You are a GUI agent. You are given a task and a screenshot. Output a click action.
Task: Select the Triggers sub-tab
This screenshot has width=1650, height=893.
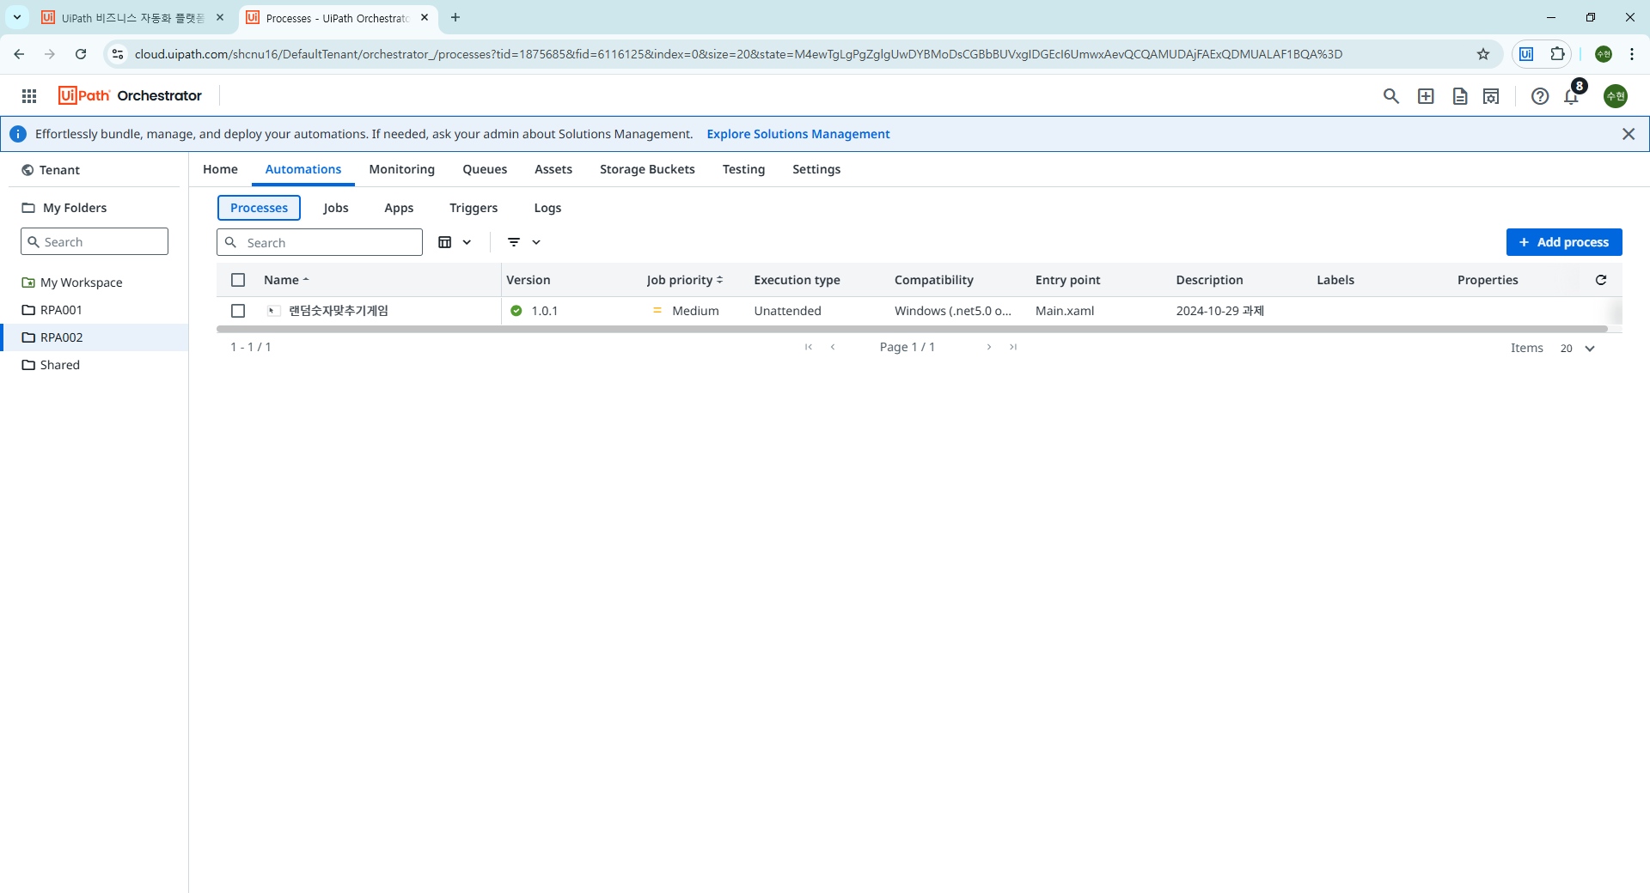(474, 208)
